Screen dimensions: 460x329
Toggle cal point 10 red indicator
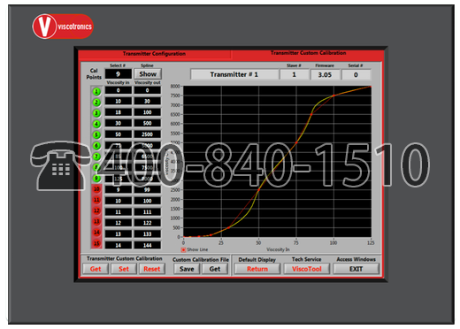(96, 189)
